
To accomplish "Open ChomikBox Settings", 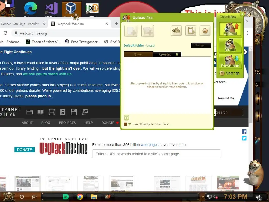I will pyautogui.click(x=230, y=73).
